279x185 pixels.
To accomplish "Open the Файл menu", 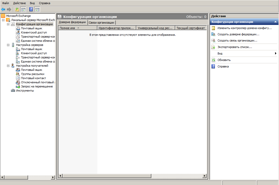I will pos(5,3).
